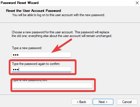Click the 'Type a new password' label
Image resolution: width=140 pixels, height=107 pixels.
(x=27, y=48)
